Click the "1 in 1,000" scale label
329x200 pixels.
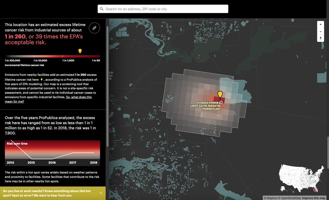coord(68,60)
